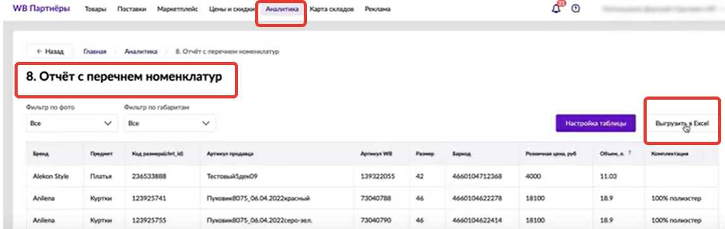Open the Товары menu item
725x229 pixels.
click(95, 9)
